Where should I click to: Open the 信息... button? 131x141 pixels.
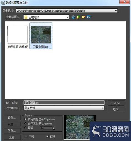coord(12,131)
